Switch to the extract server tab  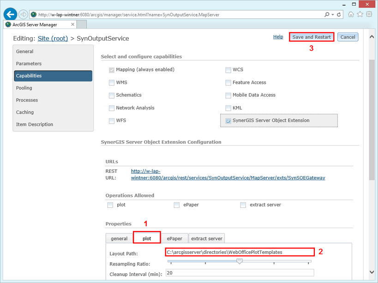(x=206, y=238)
